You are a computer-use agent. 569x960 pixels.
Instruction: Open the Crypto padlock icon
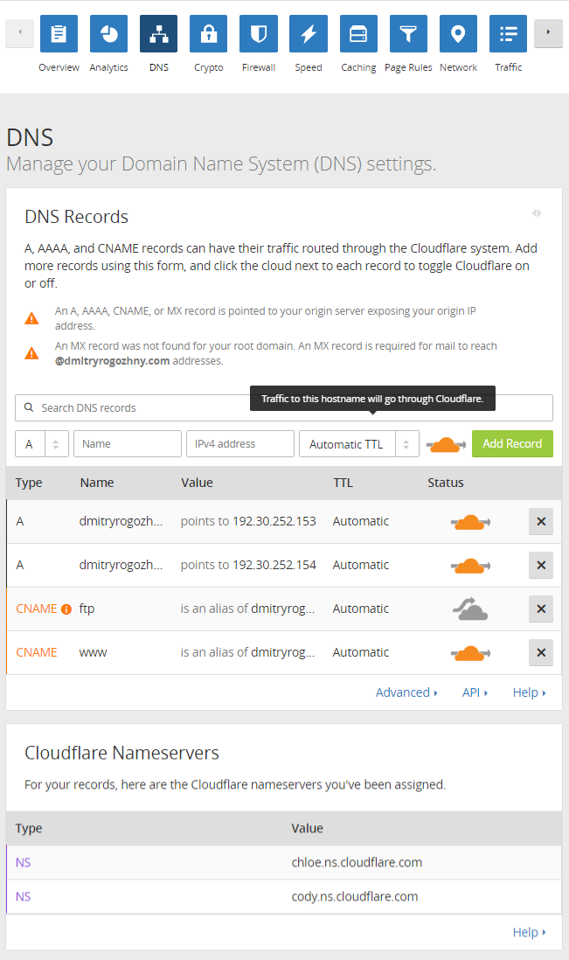209,34
